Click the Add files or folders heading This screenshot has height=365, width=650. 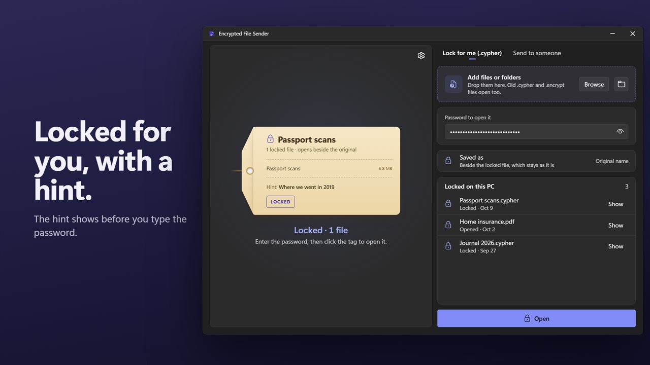pos(494,78)
